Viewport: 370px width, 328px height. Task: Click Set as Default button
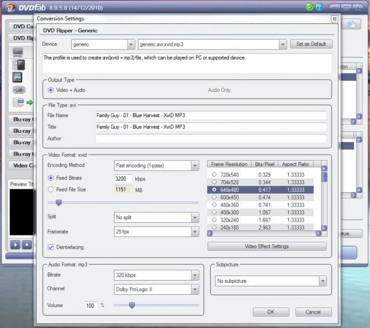click(311, 44)
